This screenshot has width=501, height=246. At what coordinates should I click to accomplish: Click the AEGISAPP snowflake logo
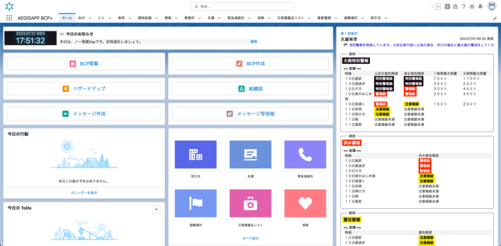(x=9, y=7)
